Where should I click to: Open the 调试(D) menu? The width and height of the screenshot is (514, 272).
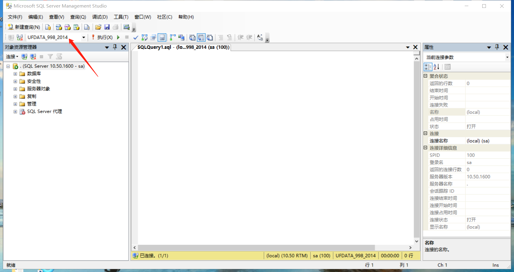click(100, 17)
